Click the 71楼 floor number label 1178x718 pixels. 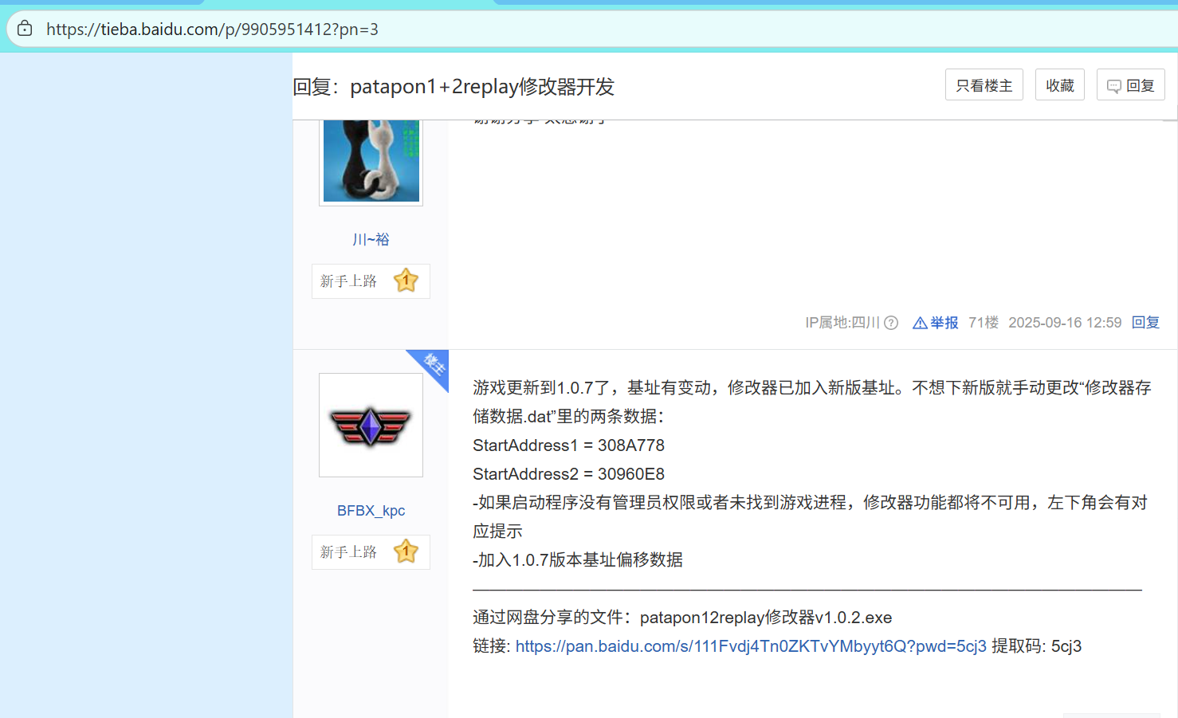pyautogui.click(x=983, y=323)
